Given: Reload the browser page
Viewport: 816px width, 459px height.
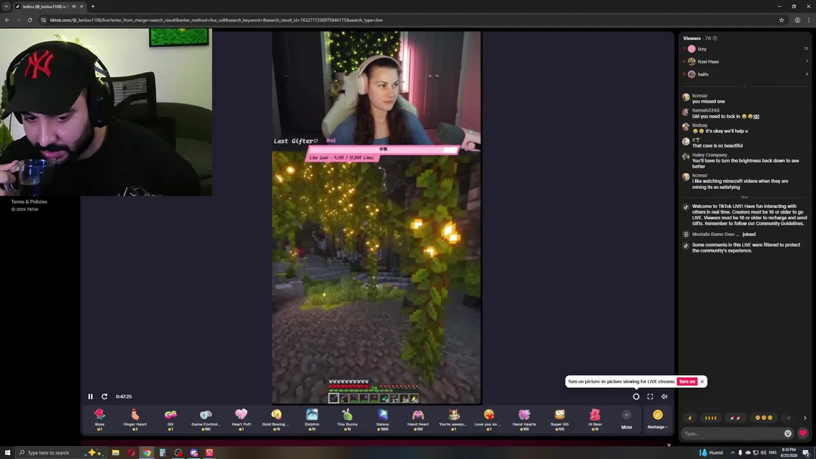Looking at the screenshot, I should [29, 20].
